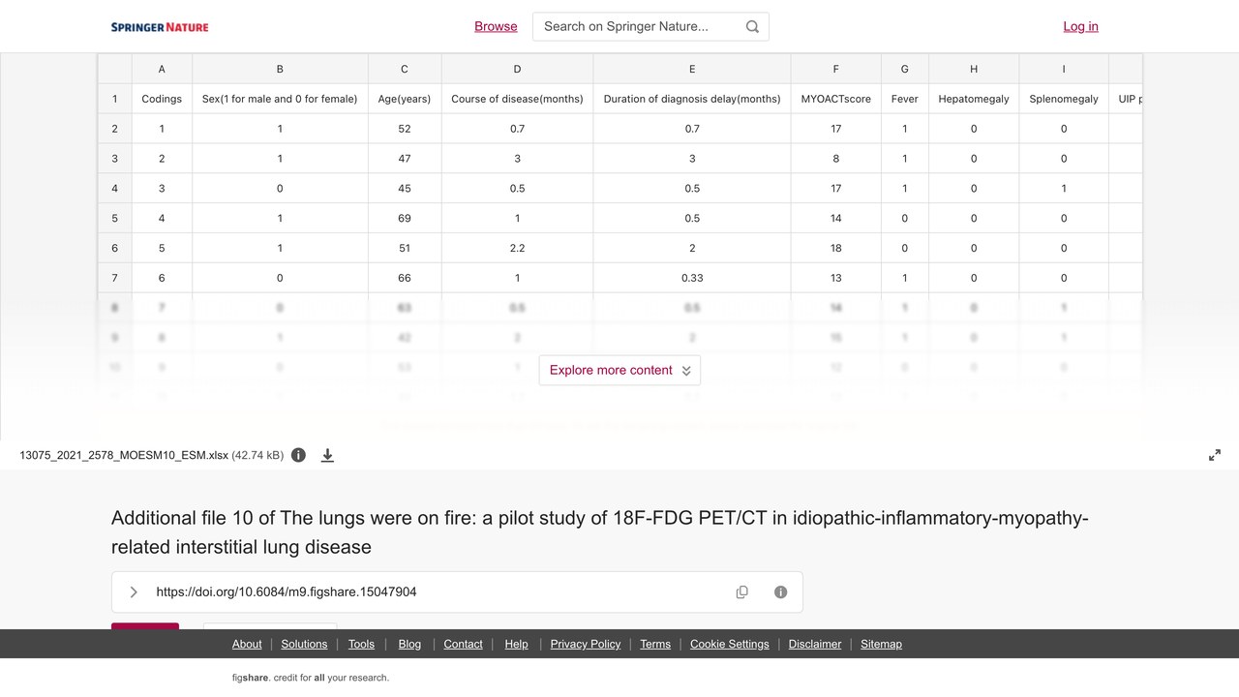Open the Tools footer link
Viewport: 1239px width, 697px height.
(x=361, y=644)
